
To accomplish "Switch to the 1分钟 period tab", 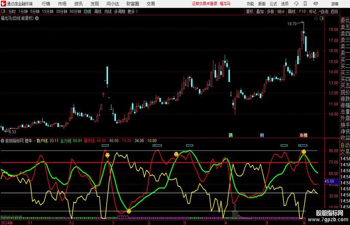I will 23,11.
